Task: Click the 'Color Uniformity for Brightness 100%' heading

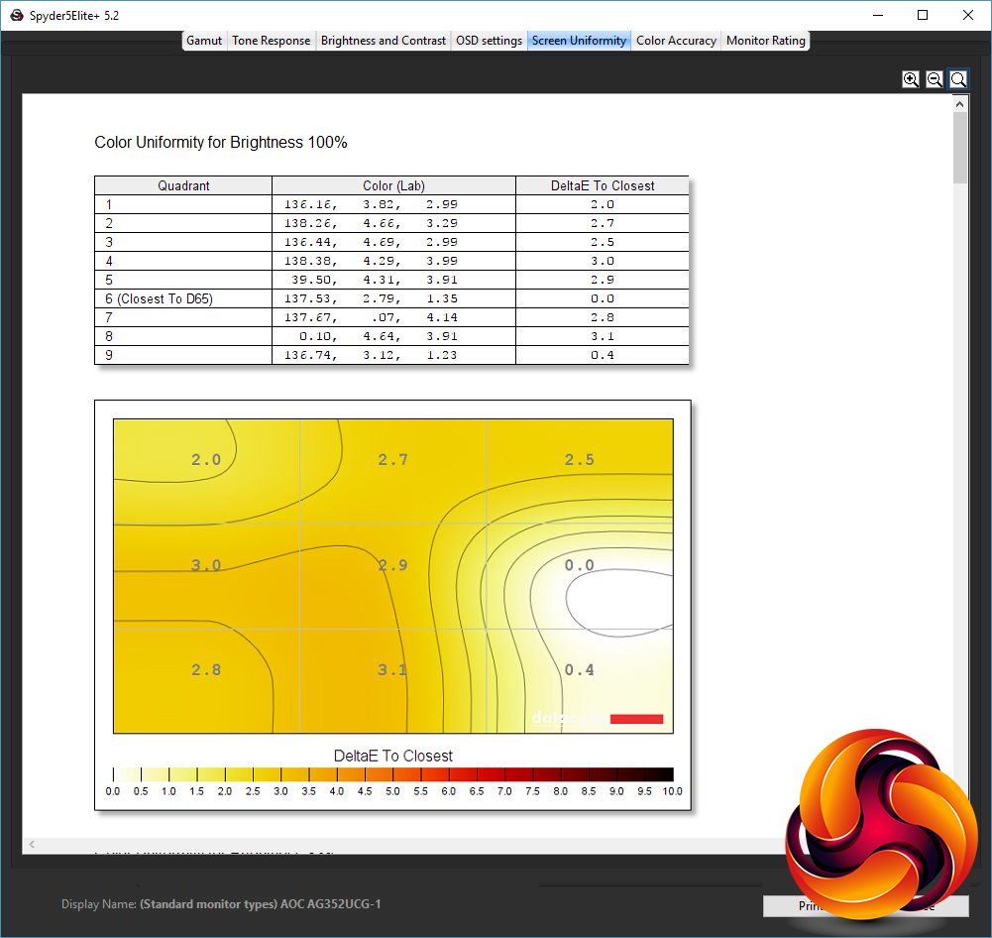Action: tap(221, 143)
